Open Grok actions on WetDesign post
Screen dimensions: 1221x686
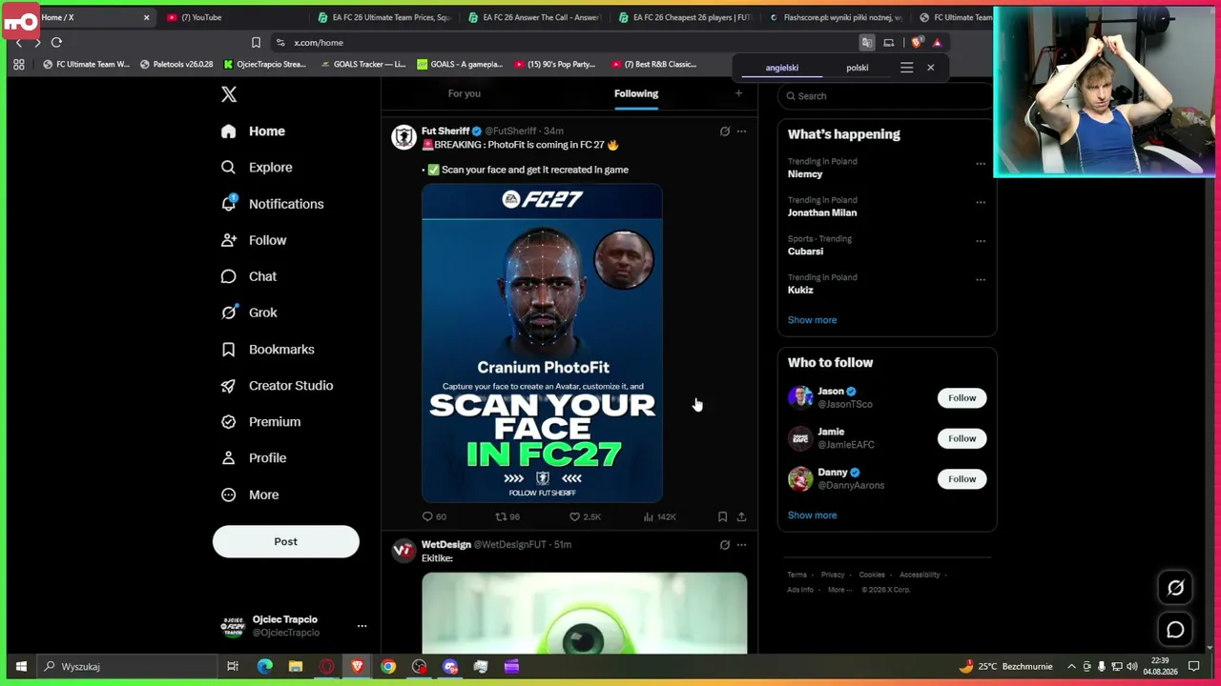(725, 545)
